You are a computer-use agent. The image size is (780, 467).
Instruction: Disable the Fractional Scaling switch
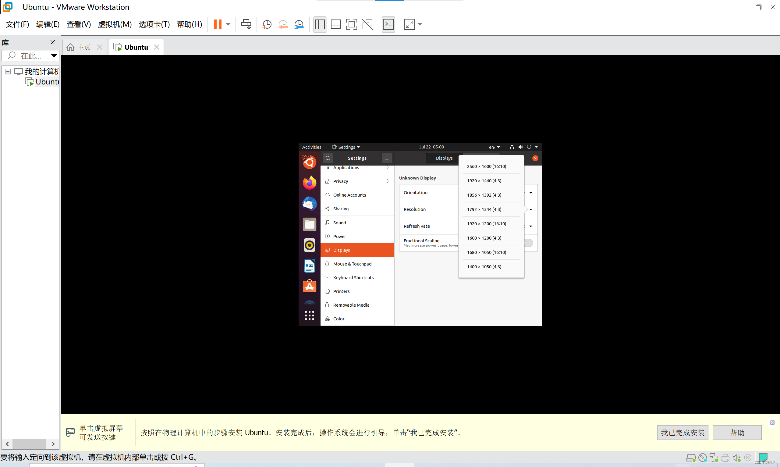(529, 243)
